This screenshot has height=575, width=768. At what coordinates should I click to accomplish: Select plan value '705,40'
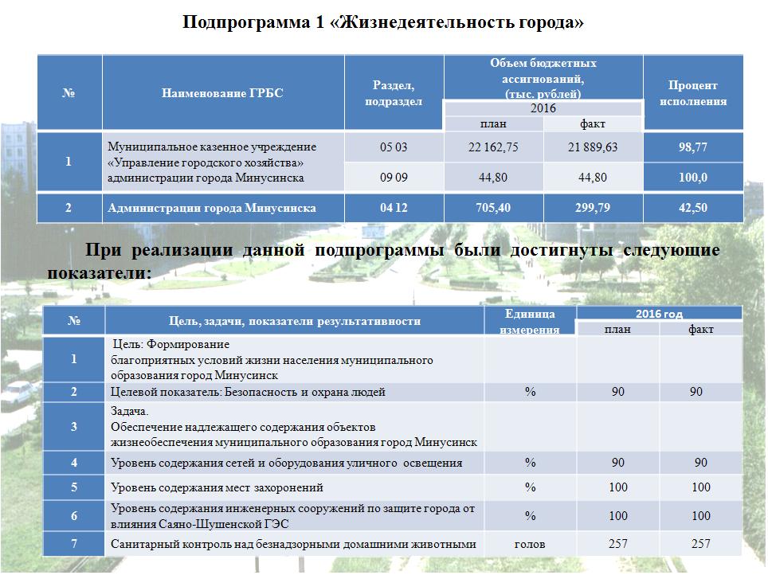[493, 208]
